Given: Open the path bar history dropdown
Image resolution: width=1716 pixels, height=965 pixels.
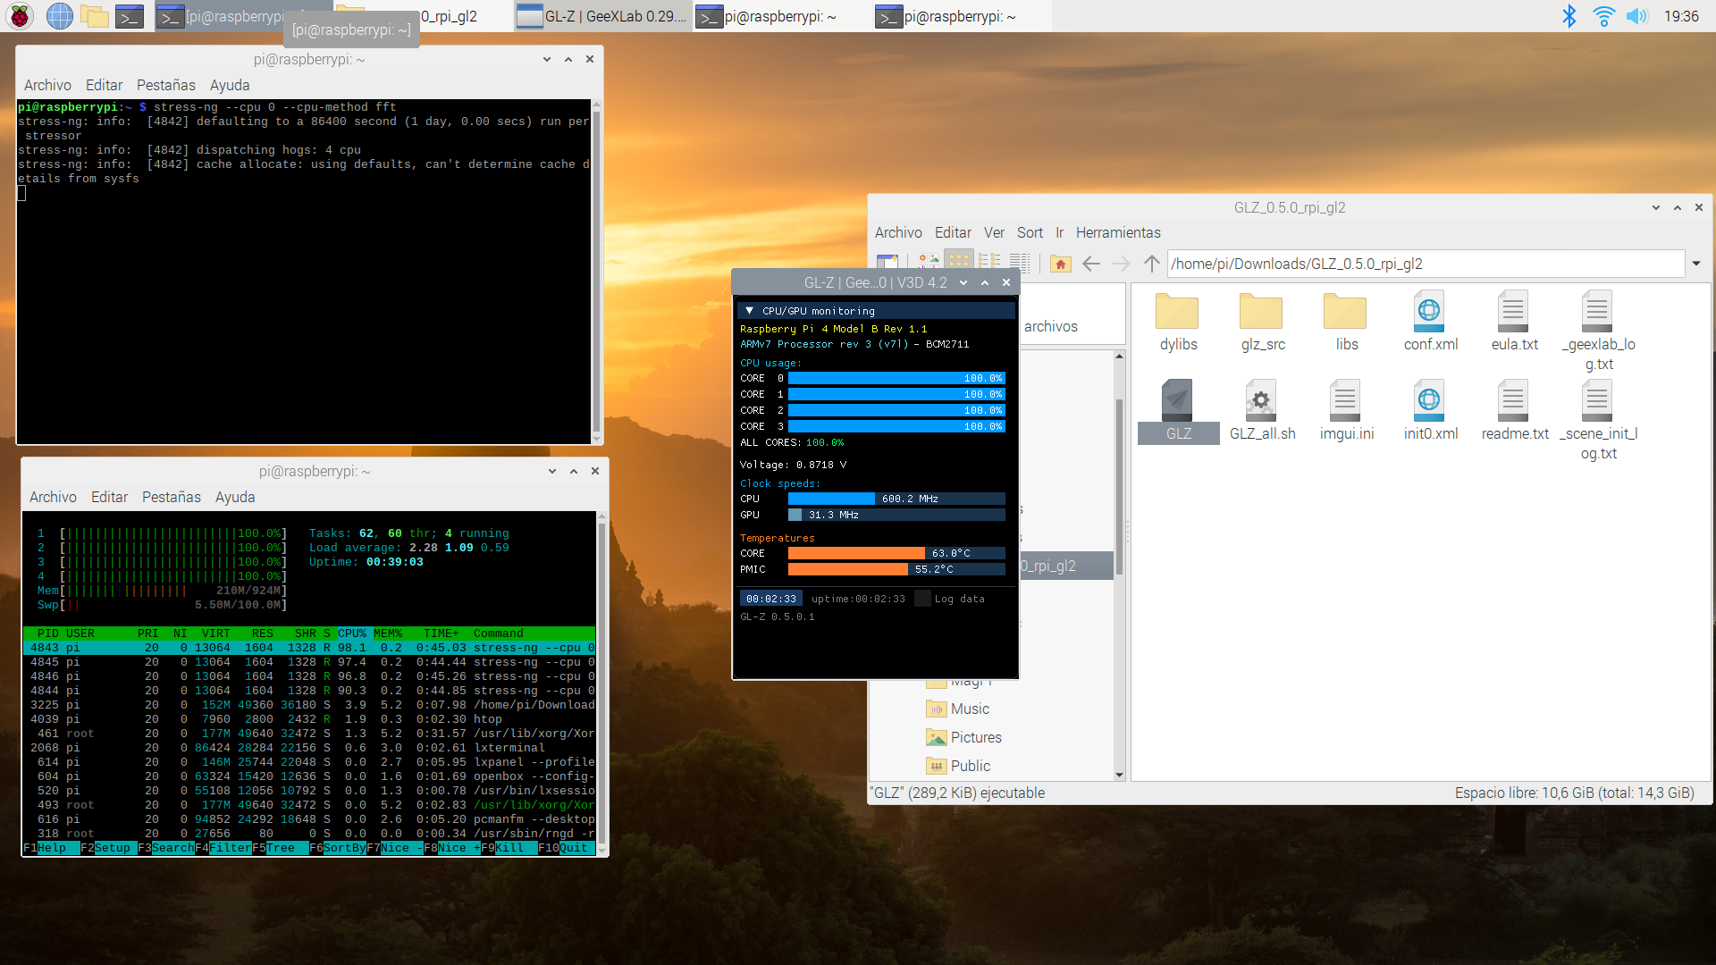Looking at the screenshot, I should 1695,264.
